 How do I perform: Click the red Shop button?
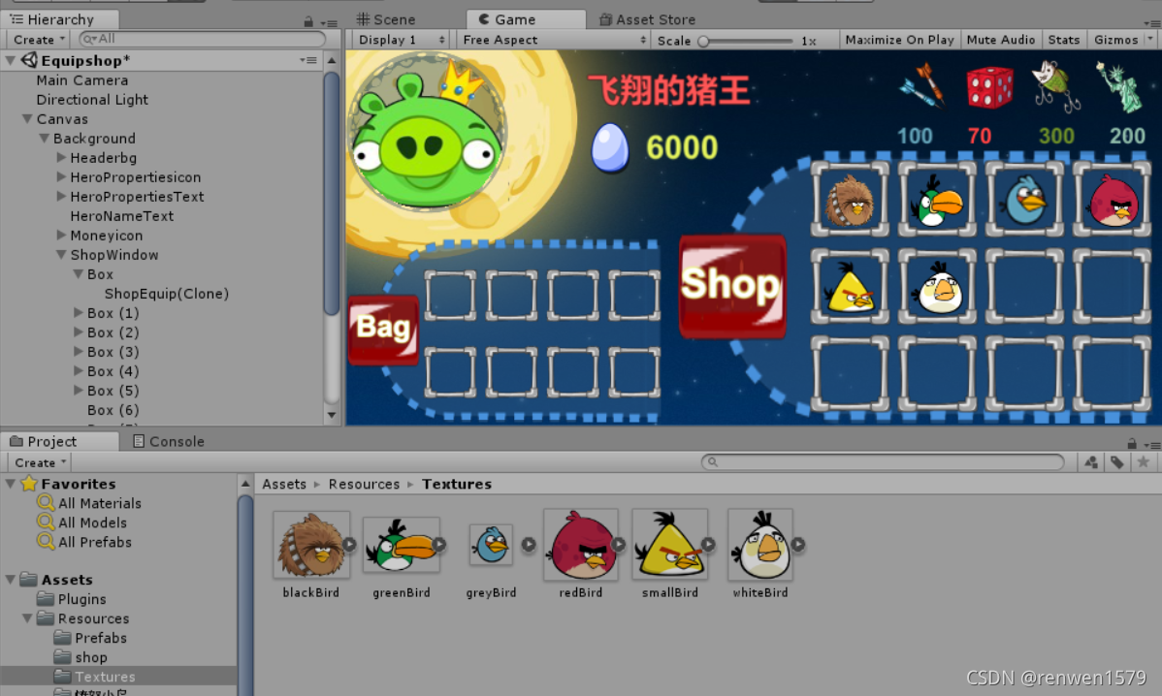click(732, 286)
